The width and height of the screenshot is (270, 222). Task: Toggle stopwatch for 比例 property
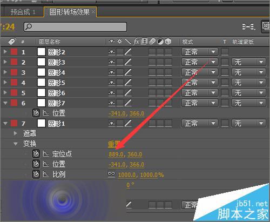36,174
